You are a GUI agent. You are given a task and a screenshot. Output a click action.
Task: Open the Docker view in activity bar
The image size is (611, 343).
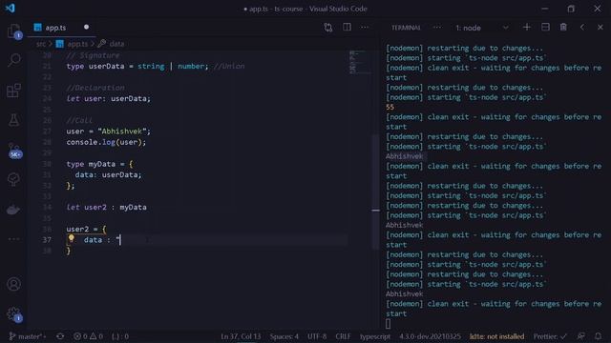point(13,210)
